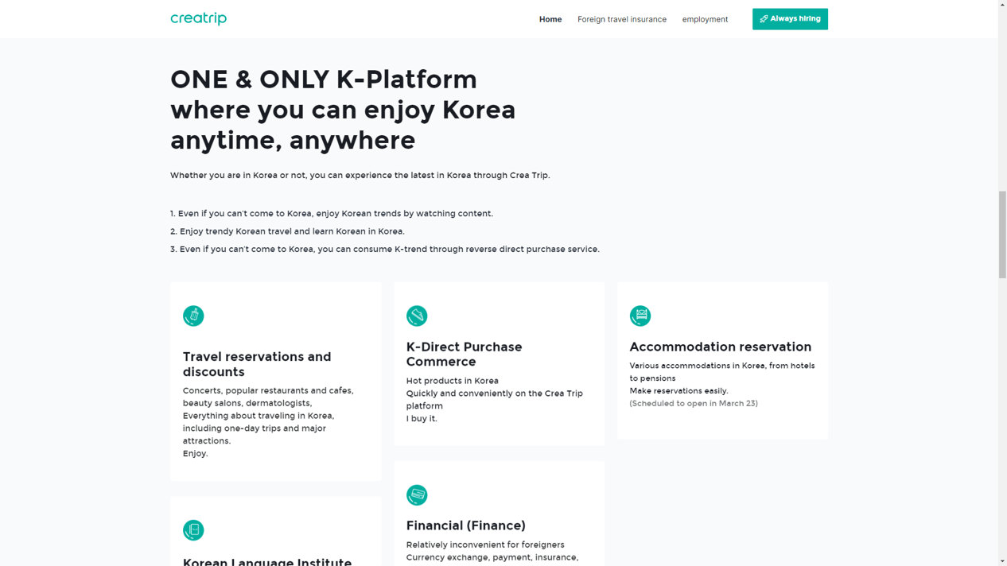Click list item about reverse direct purchase
1007x566 pixels.
(x=385, y=249)
